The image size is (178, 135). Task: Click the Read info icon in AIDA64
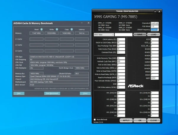[x=42, y=29]
